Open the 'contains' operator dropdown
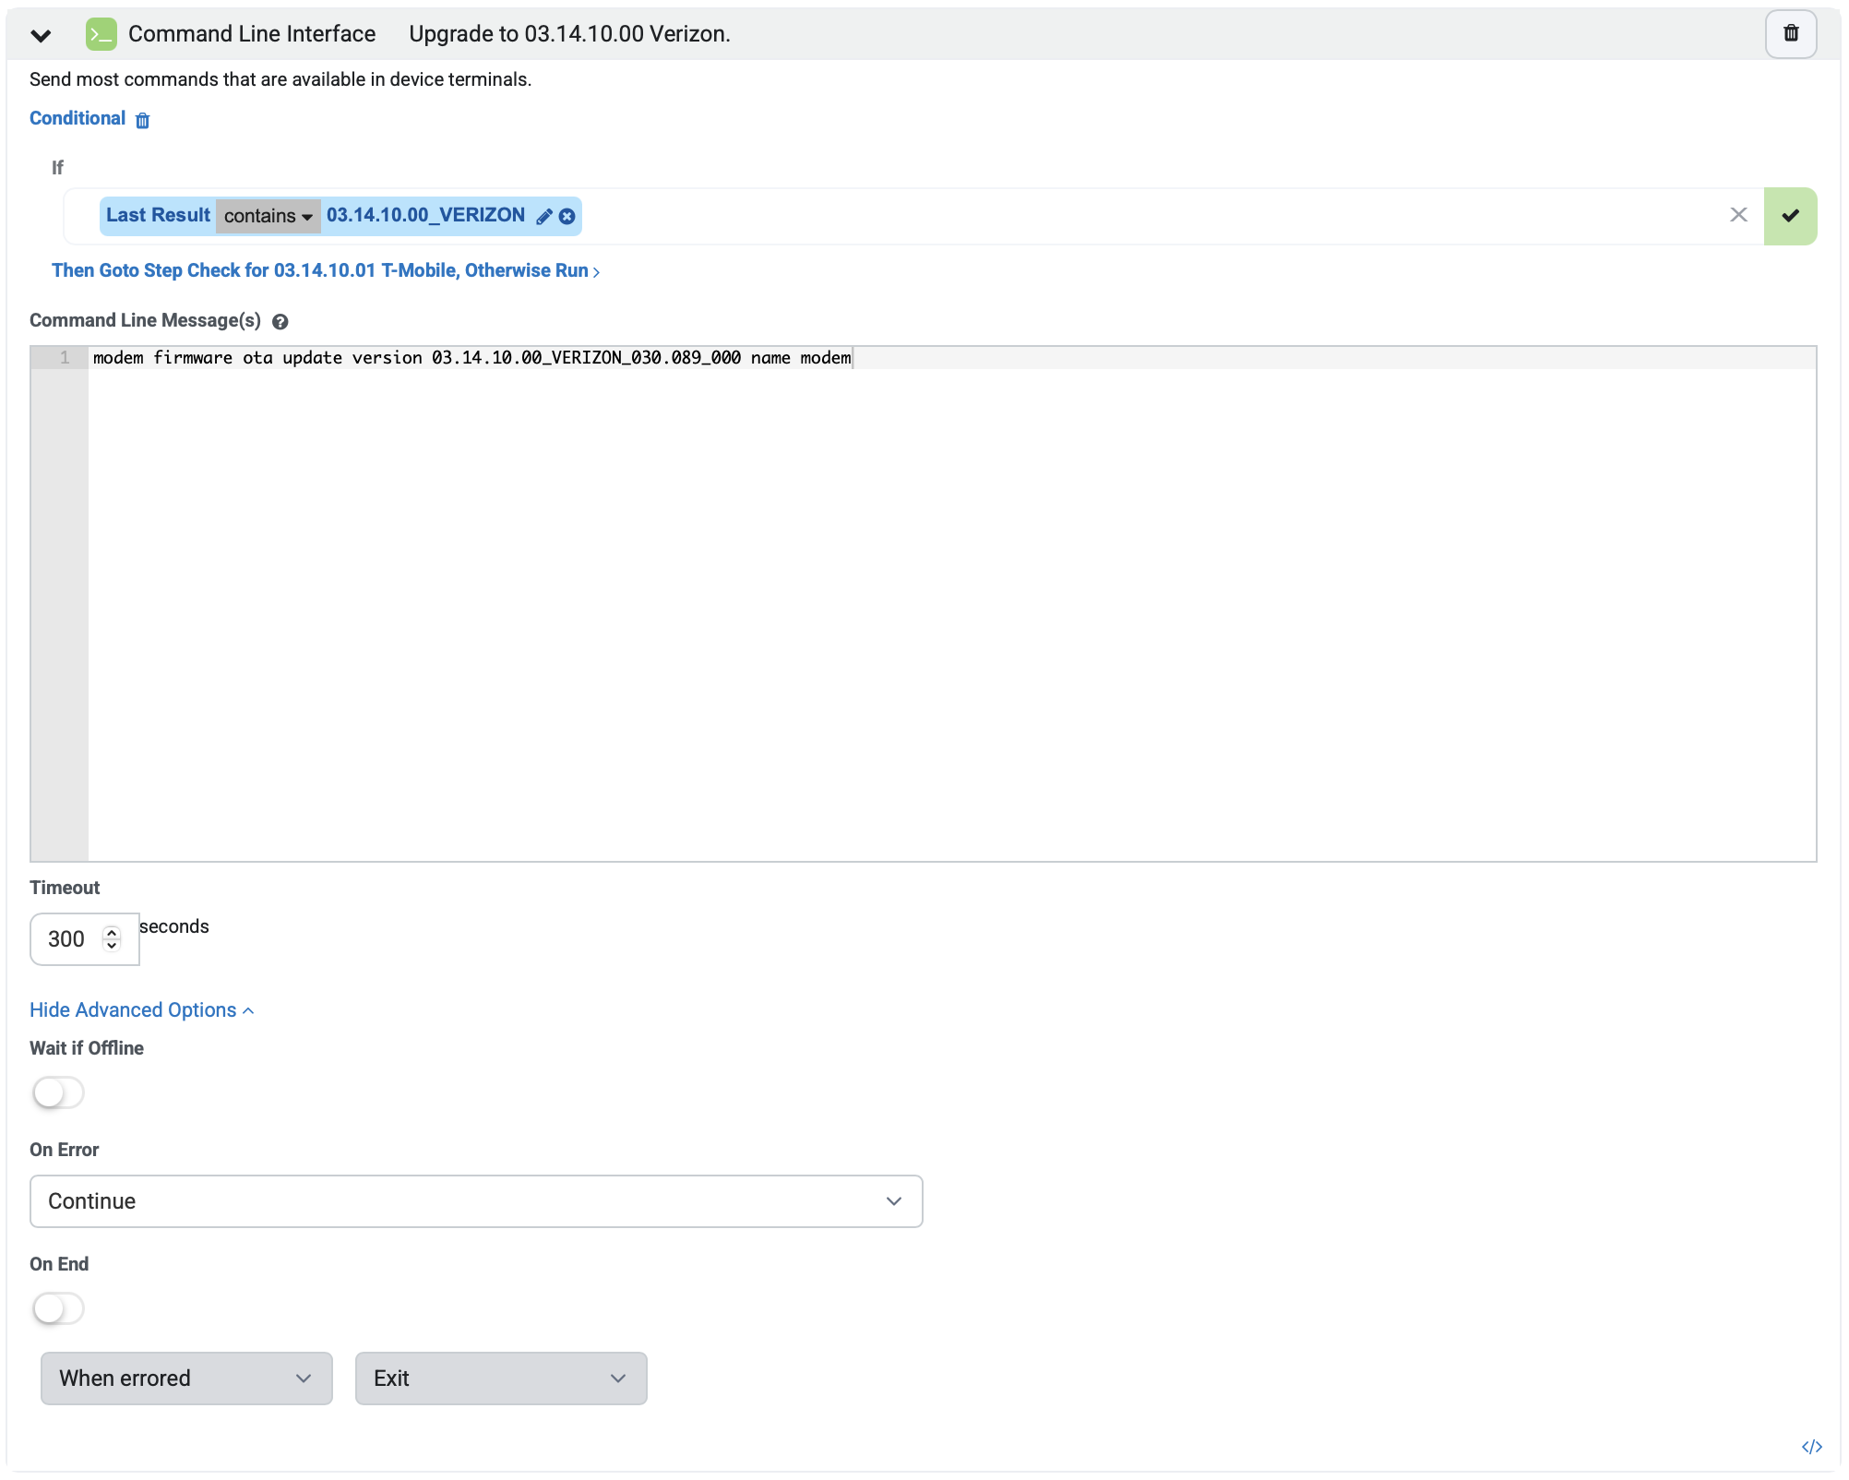The height and width of the screenshot is (1480, 1849). click(x=268, y=216)
